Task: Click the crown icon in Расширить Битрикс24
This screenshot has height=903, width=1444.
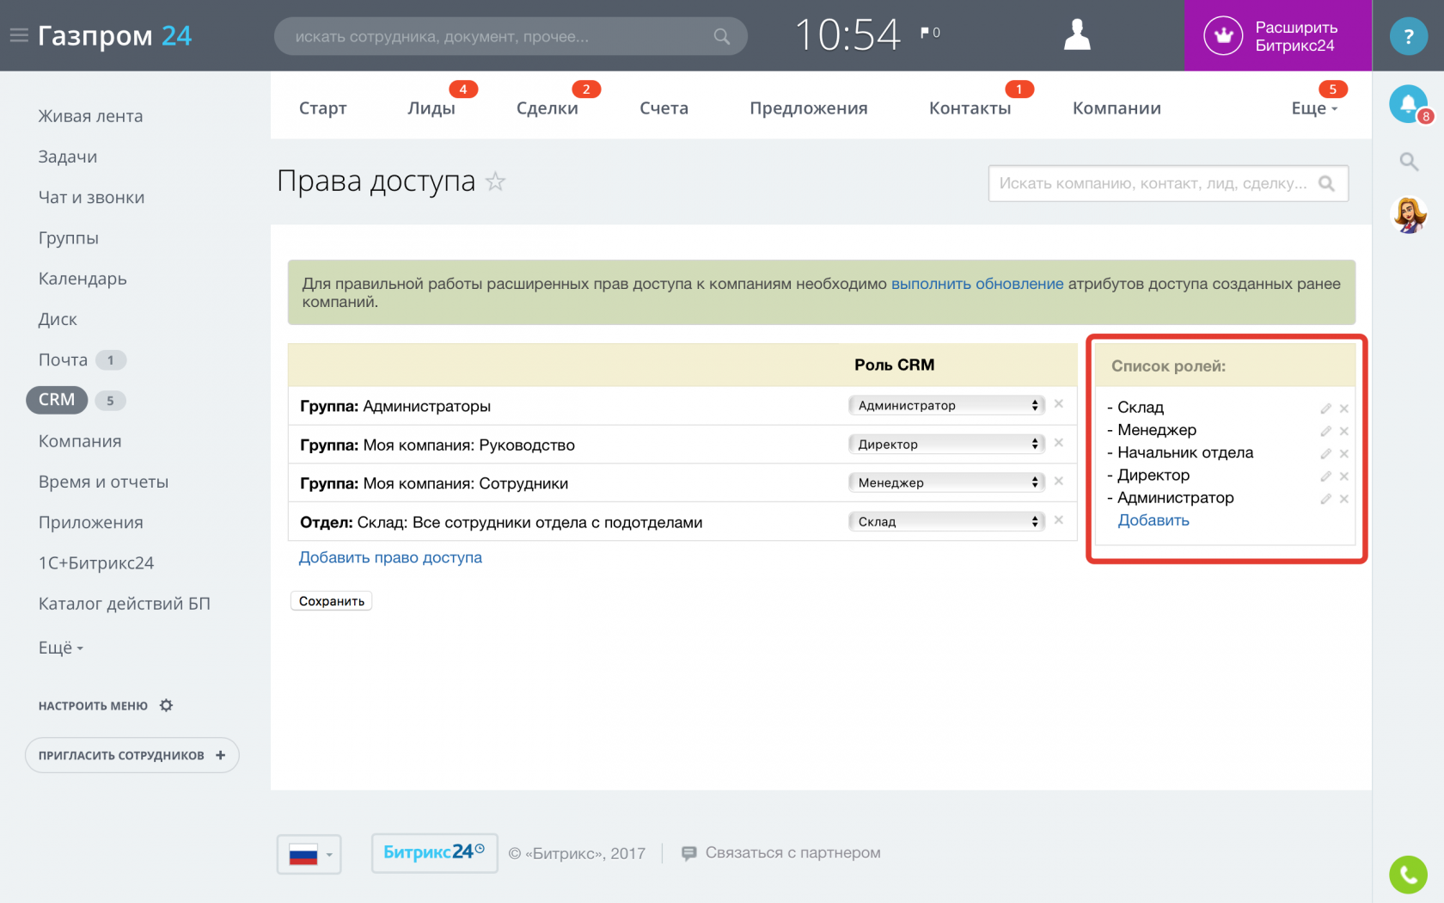Action: click(1223, 36)
